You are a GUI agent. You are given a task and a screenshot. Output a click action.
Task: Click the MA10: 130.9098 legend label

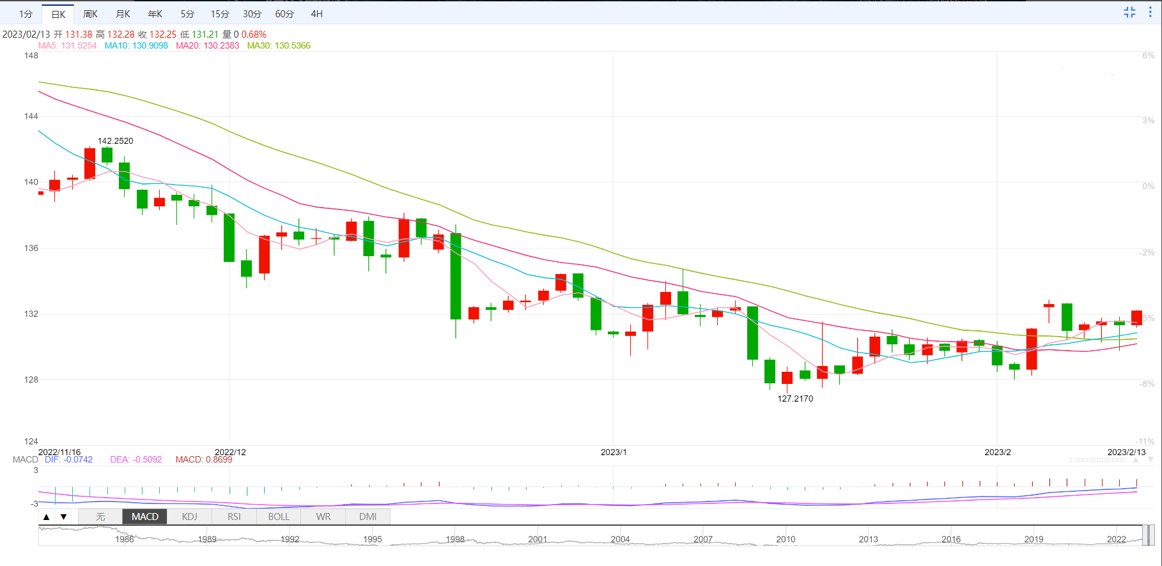tap(136, 45)
